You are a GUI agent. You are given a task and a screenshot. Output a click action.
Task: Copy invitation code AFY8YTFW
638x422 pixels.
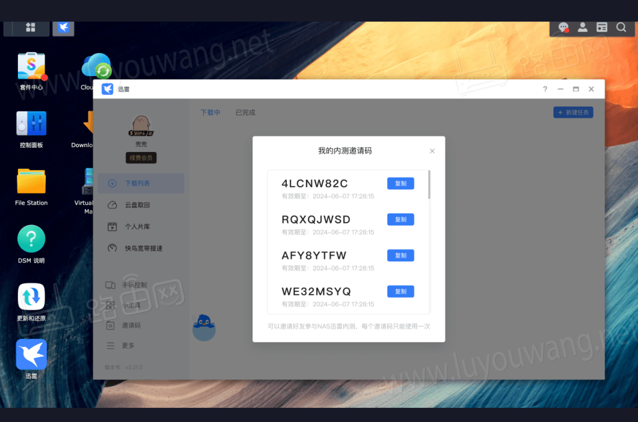400,256
